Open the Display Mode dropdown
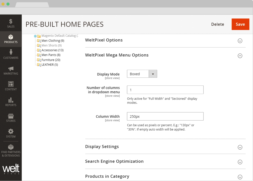The width and height of the screenshot is (253, 181). 142,74
